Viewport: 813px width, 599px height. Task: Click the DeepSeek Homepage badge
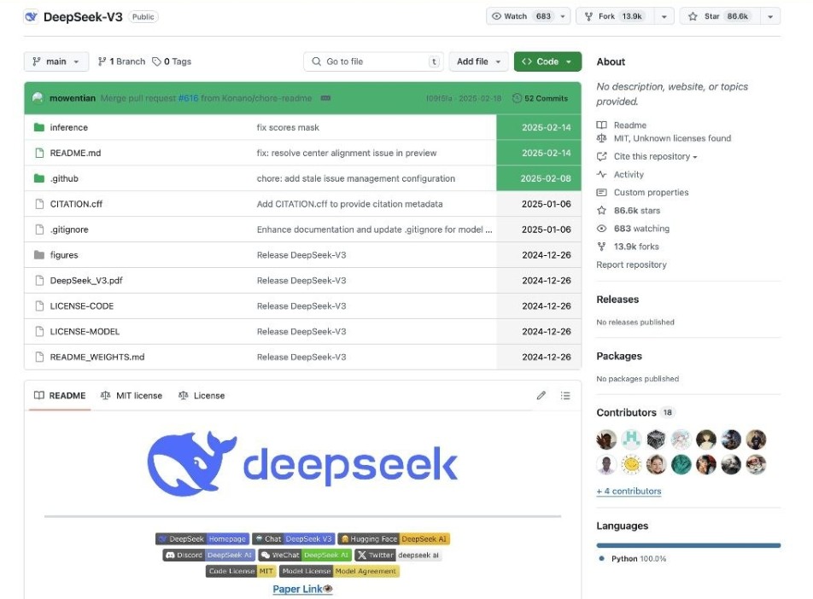coord(202,539)
